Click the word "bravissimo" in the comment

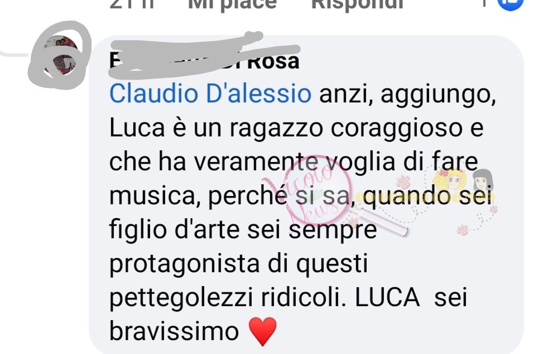(174, 331)
